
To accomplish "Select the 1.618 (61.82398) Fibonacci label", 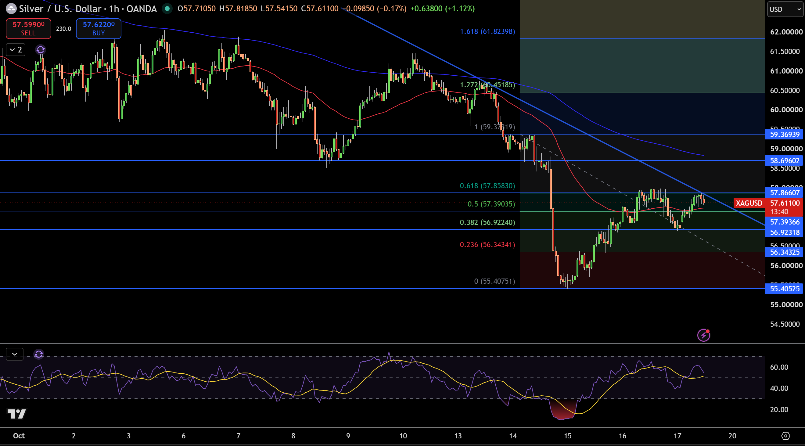I will (x=487, y=31).
